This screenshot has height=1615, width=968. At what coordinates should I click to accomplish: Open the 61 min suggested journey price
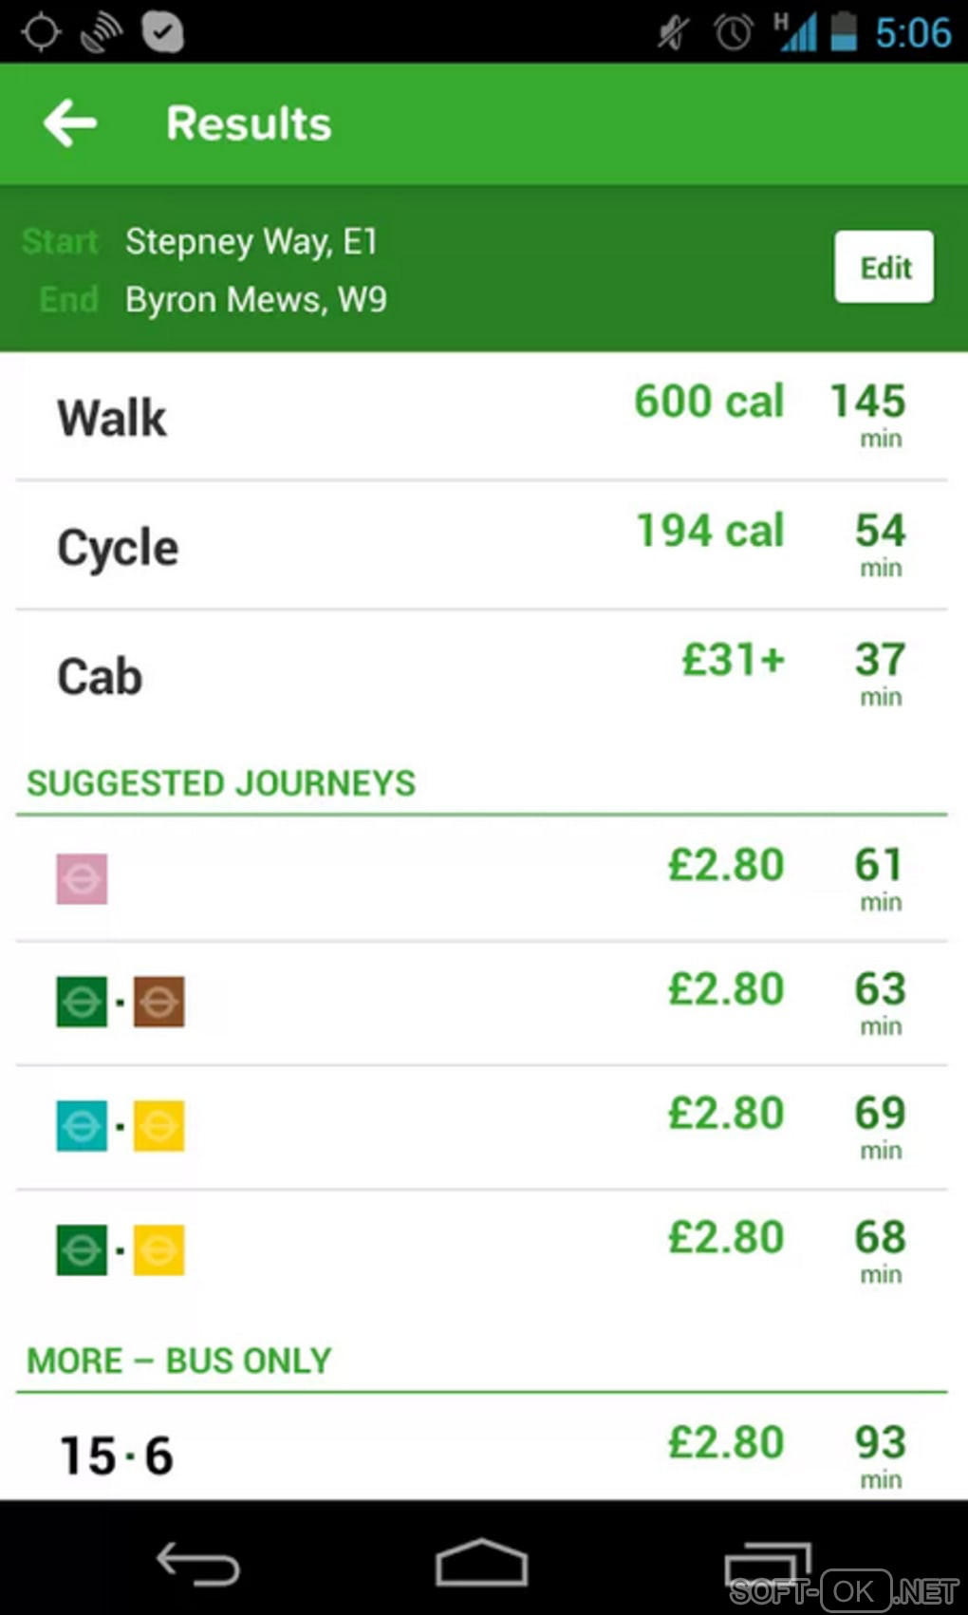tap(726, 865)
